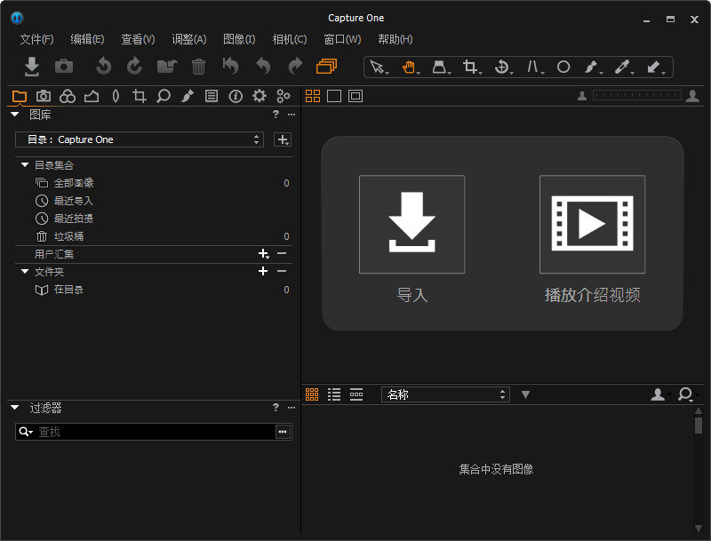Viewport: 711px width, 541px height.
Task: Rotate image right with the clockwise icon
Action: (x=135, y=67)
